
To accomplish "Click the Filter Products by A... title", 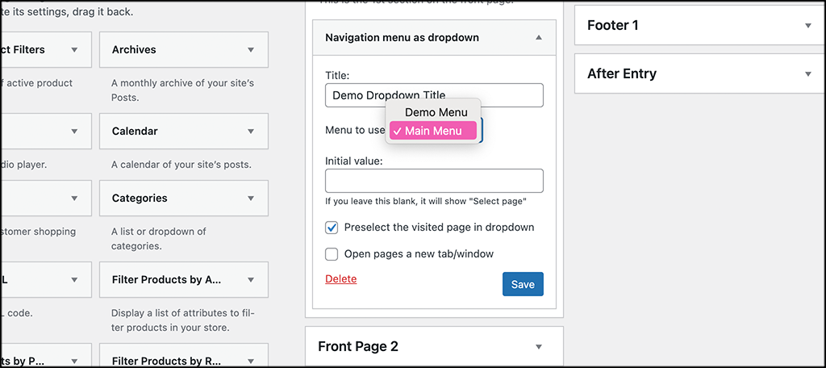I will coord(166,280).
